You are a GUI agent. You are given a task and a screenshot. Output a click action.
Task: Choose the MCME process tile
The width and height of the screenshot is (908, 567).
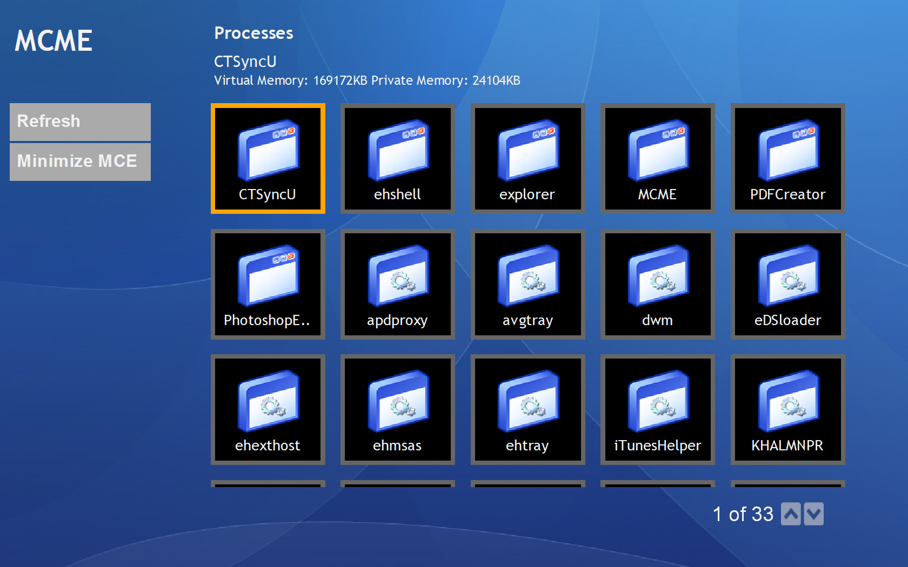[657, 158]
